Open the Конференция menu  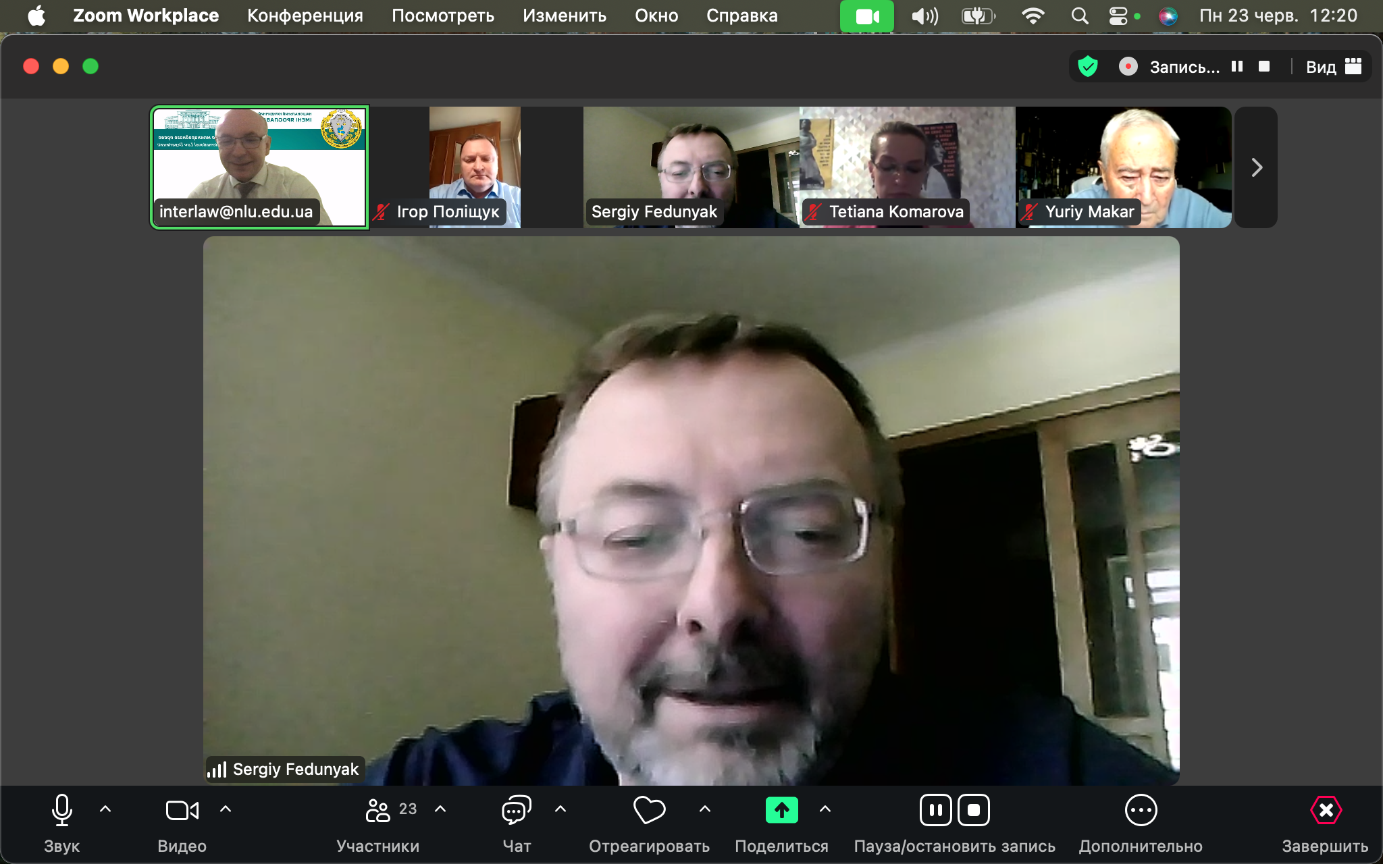click(305, 16)
